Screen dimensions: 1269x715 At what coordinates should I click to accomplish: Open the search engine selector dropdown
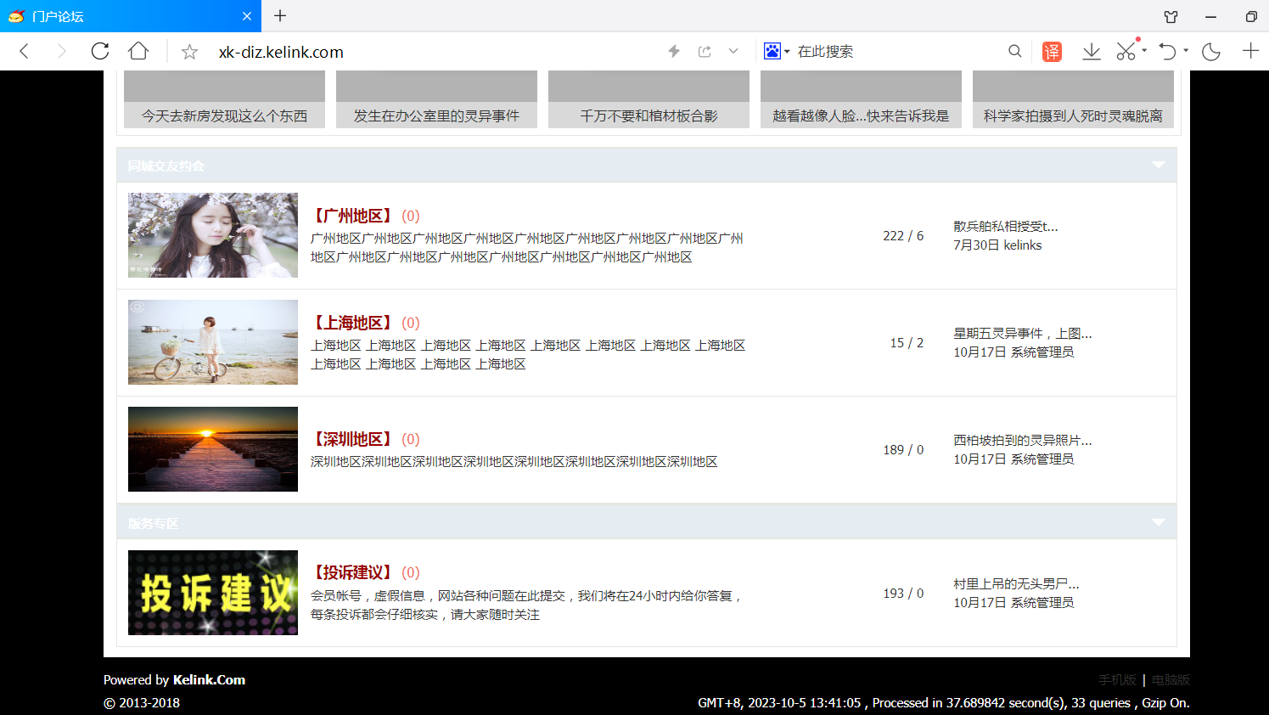777,52
